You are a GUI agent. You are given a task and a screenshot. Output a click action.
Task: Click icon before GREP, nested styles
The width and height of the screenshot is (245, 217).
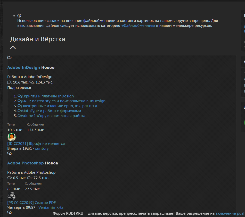pyautogui.click(x=20, y=101)
